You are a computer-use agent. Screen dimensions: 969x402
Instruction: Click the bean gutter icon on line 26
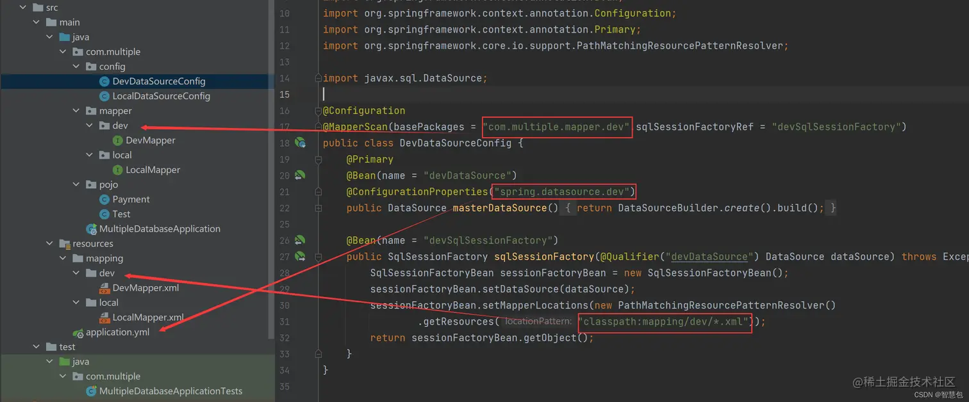click(x=300, y=240)
